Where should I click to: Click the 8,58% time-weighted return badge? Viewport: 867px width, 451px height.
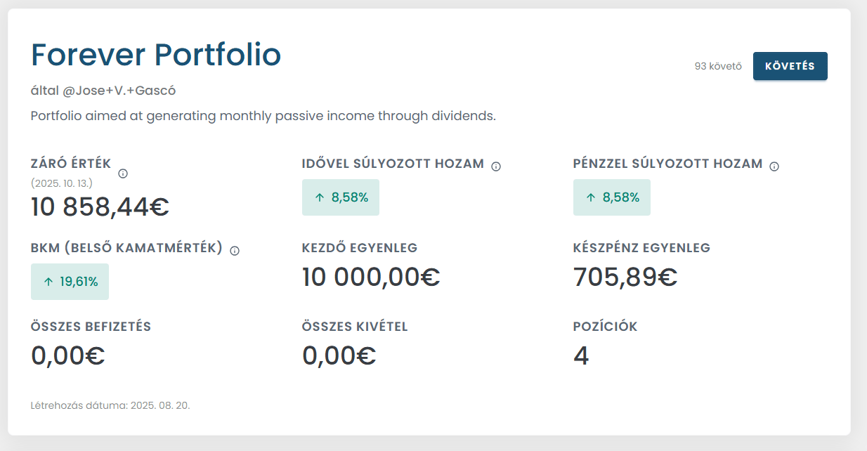click(x=341, y=197)
